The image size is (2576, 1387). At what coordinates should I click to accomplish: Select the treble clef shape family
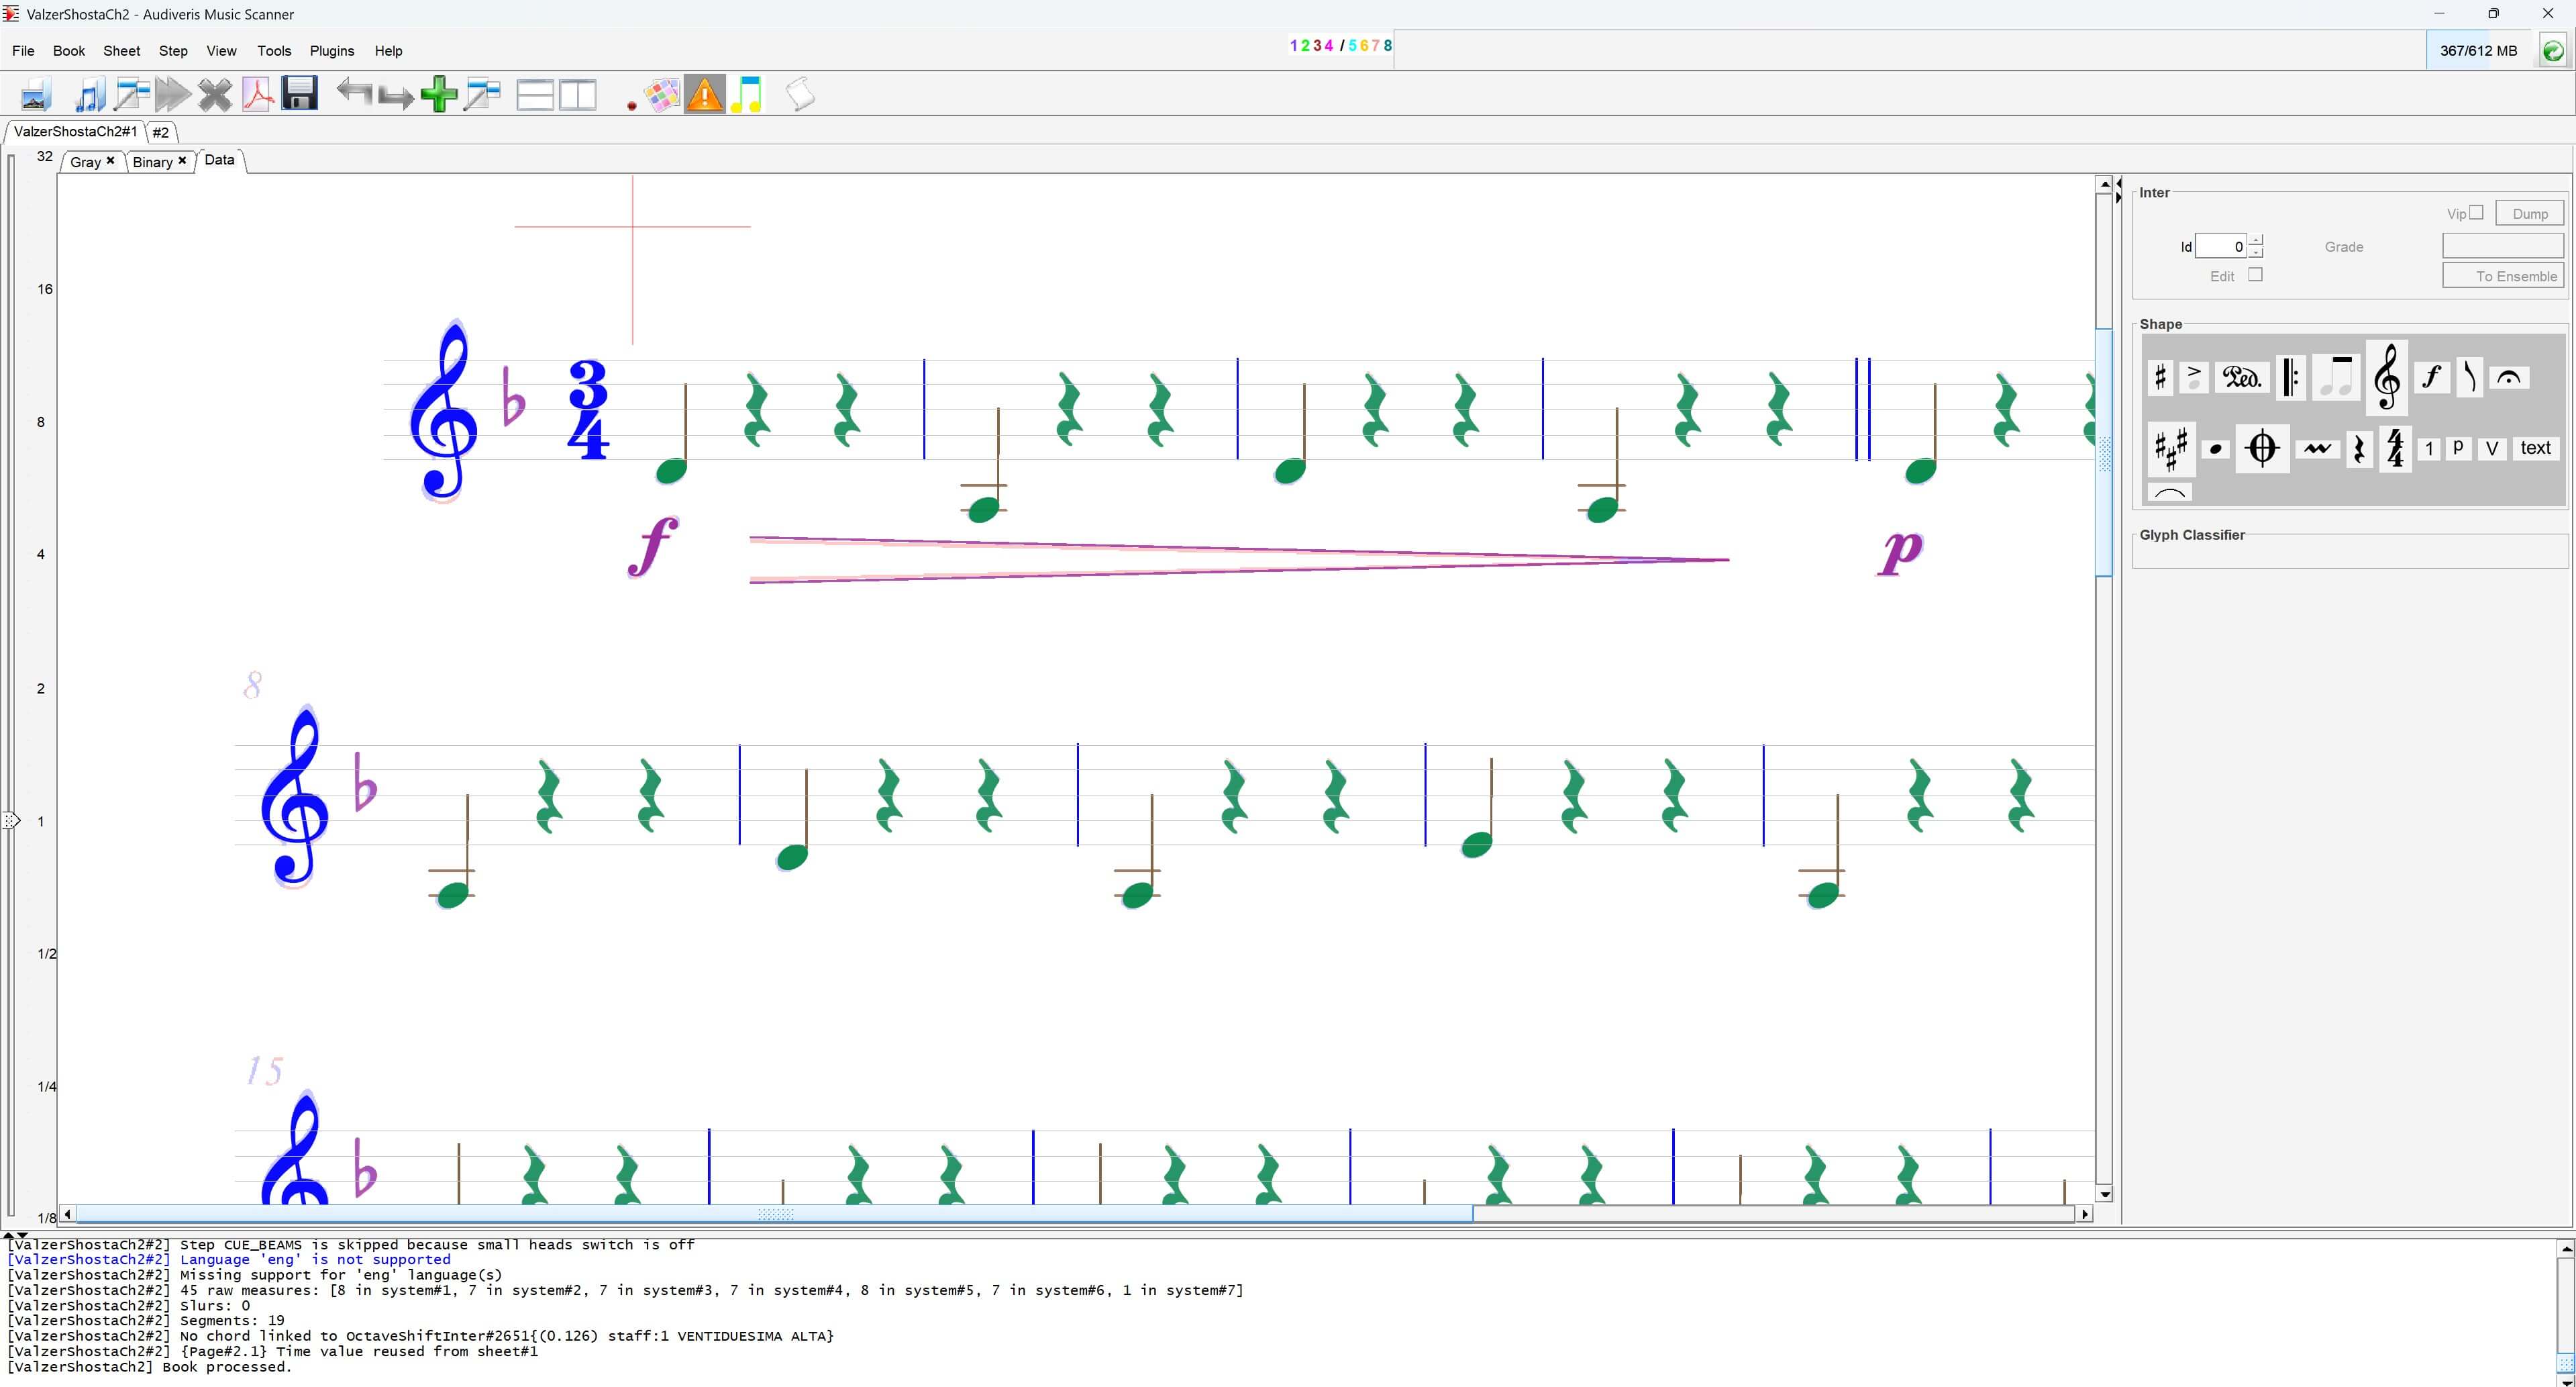[2386, 377]
